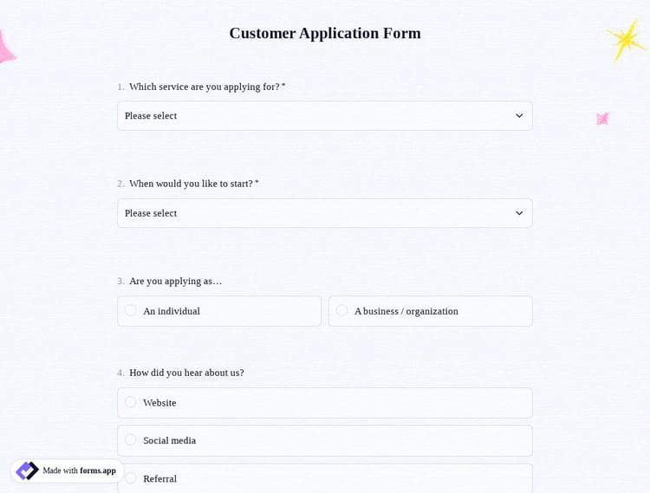Click the forms.app logo icon
650x493 pixels.
(27, 470)
